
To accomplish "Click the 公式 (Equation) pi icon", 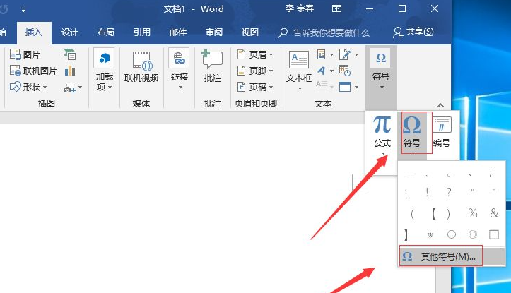I will (x=382, y=126).
